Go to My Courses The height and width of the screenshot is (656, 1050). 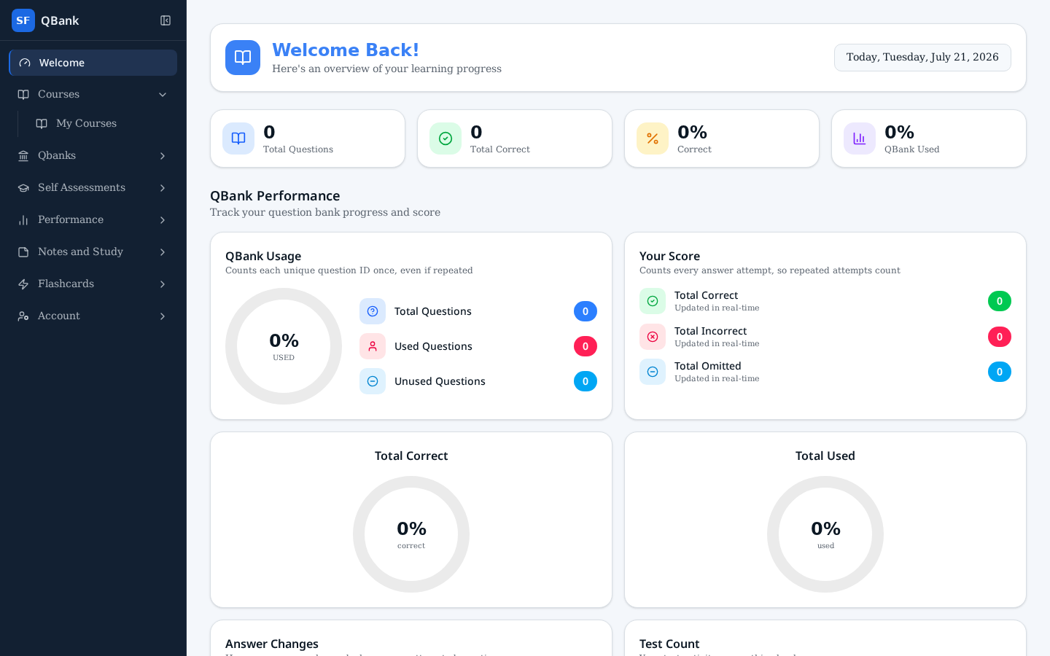(x=101, y=124)
